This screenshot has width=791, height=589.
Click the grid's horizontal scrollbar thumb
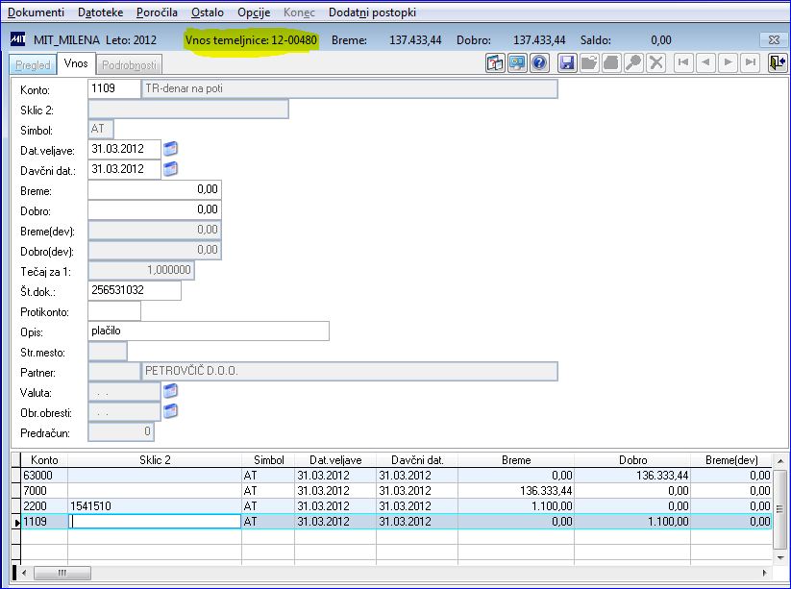(x=62, y=573)
